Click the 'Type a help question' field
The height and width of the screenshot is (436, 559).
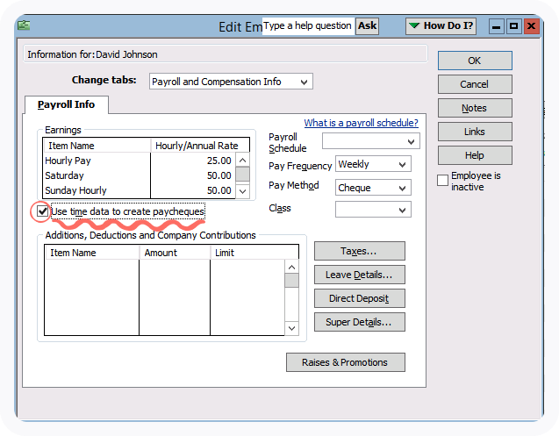pyautogui.click(x=308, y=26)
